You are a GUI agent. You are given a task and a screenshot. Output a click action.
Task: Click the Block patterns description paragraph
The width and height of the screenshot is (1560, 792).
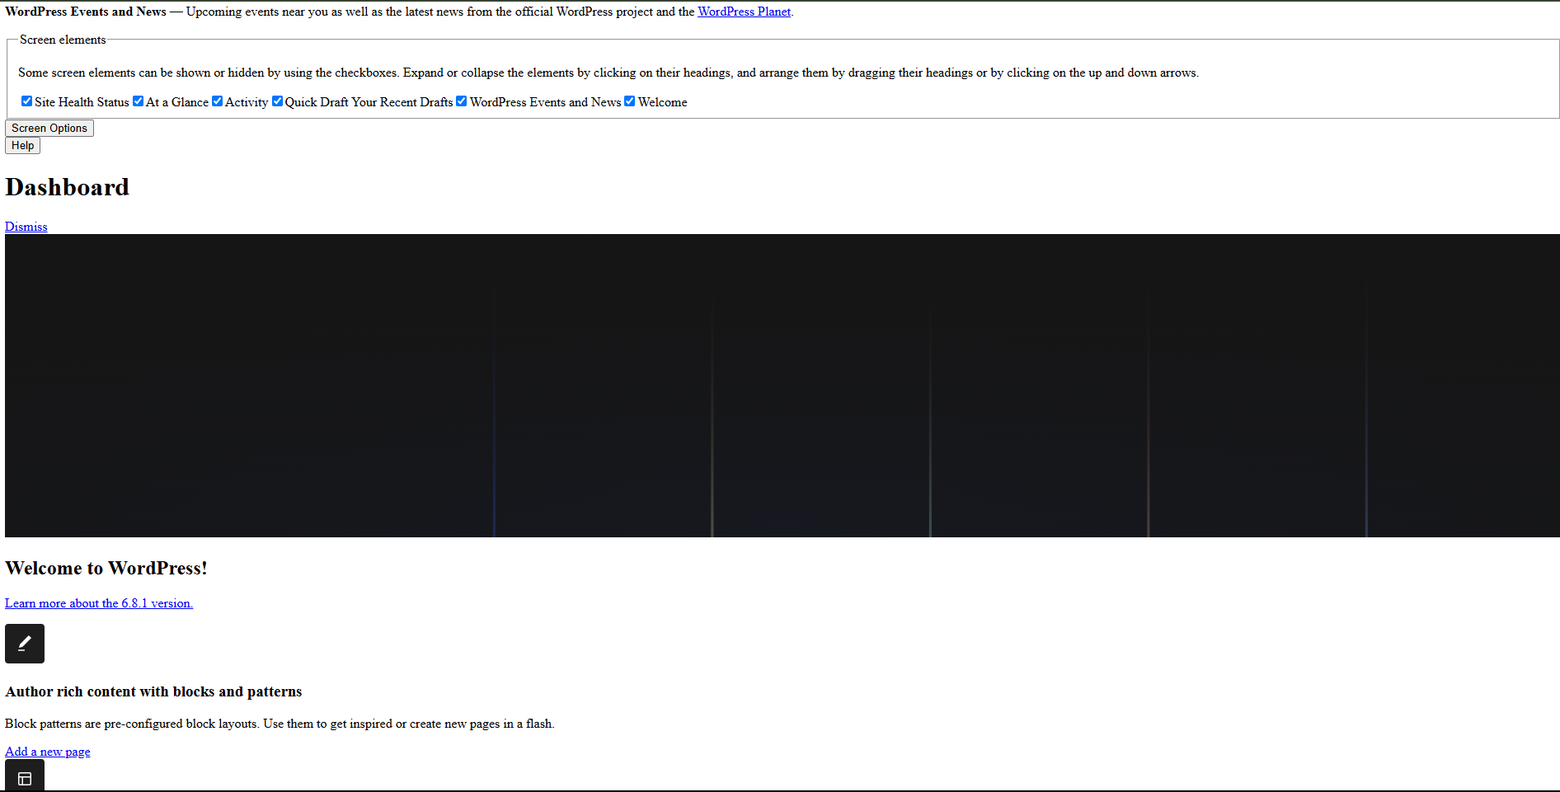coord(280,724)
